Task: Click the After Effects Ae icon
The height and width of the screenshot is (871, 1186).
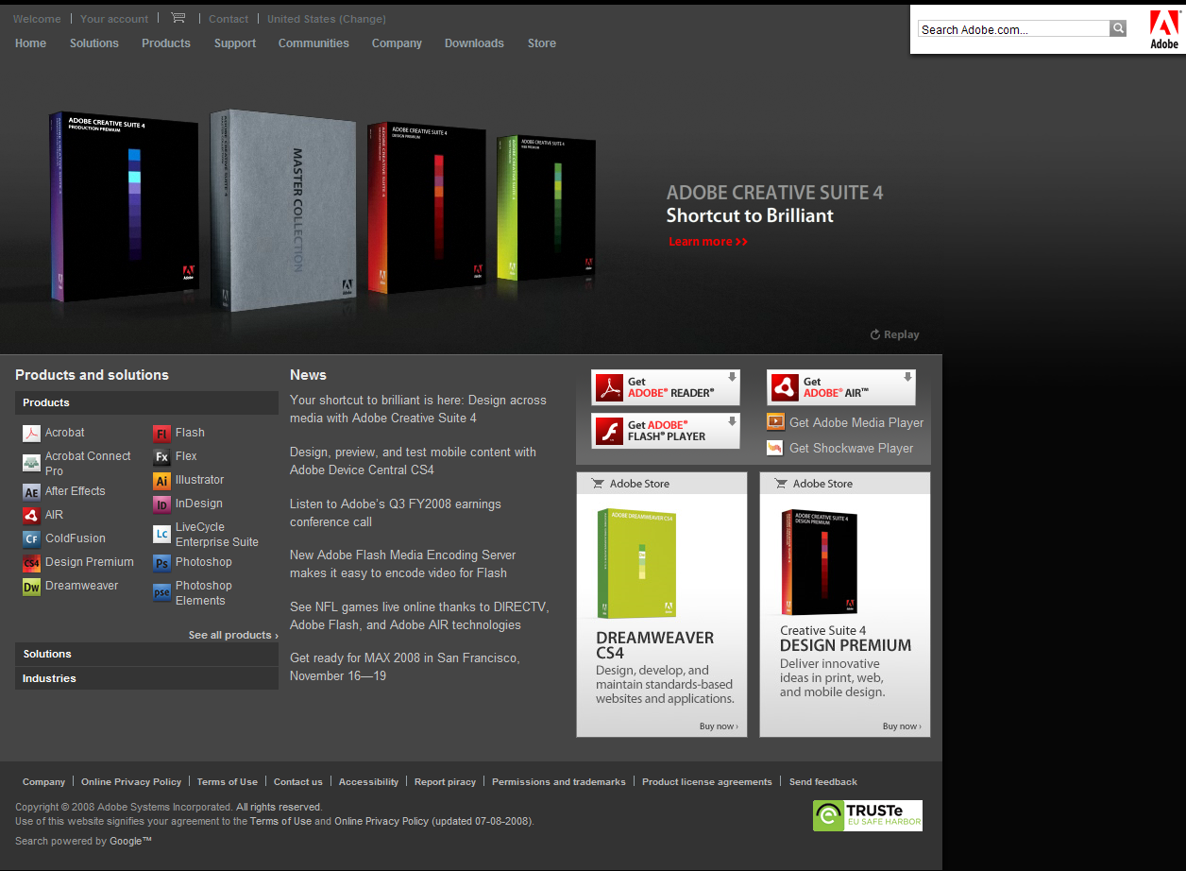Action: (x=31, y=492)
